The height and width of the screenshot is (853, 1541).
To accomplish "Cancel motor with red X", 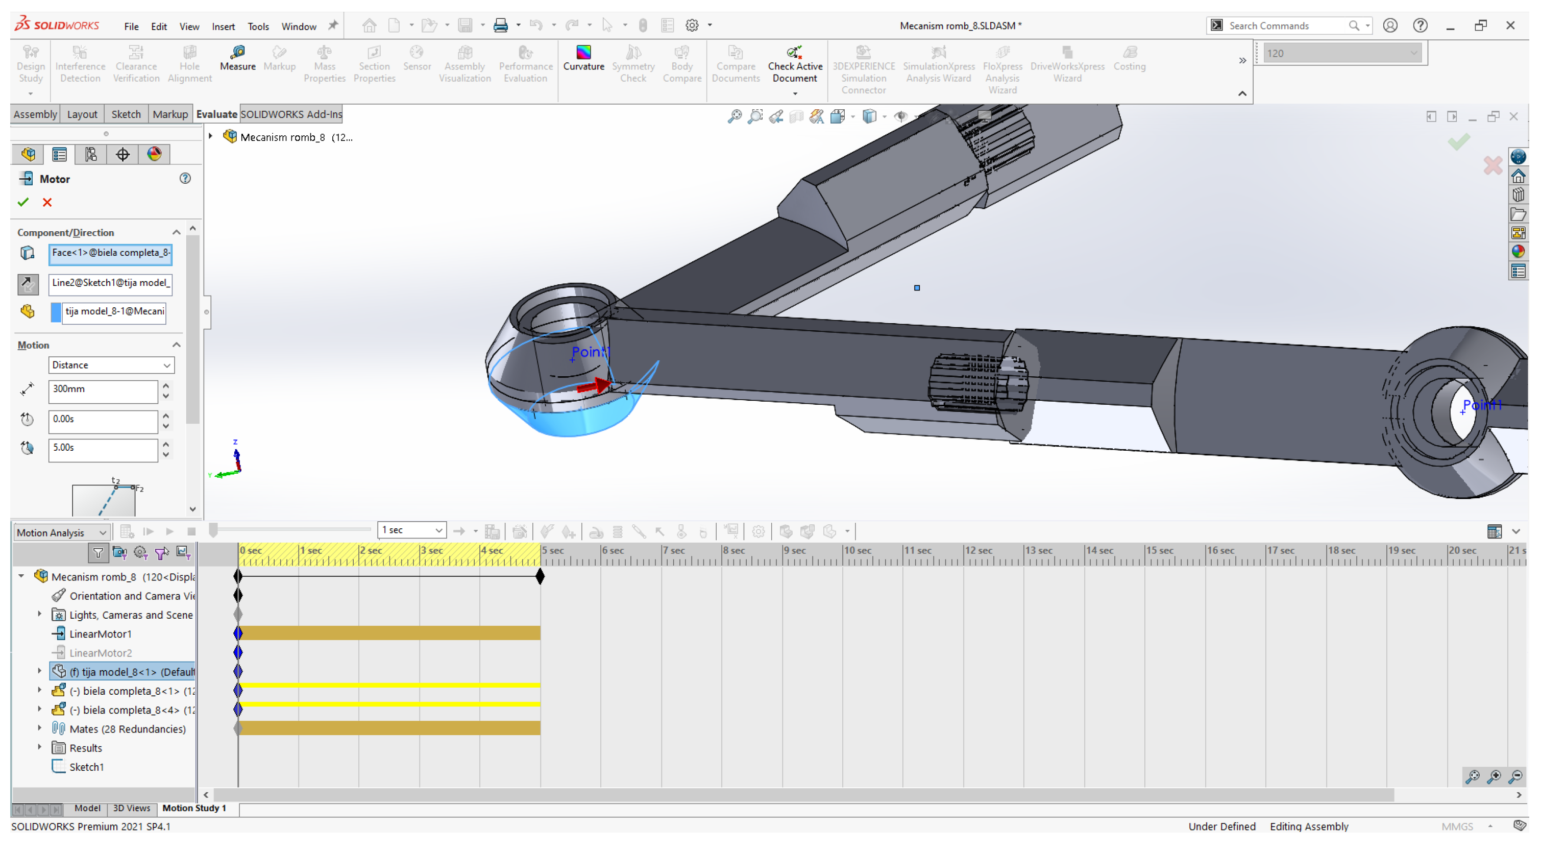I will (x=47, y=203).
